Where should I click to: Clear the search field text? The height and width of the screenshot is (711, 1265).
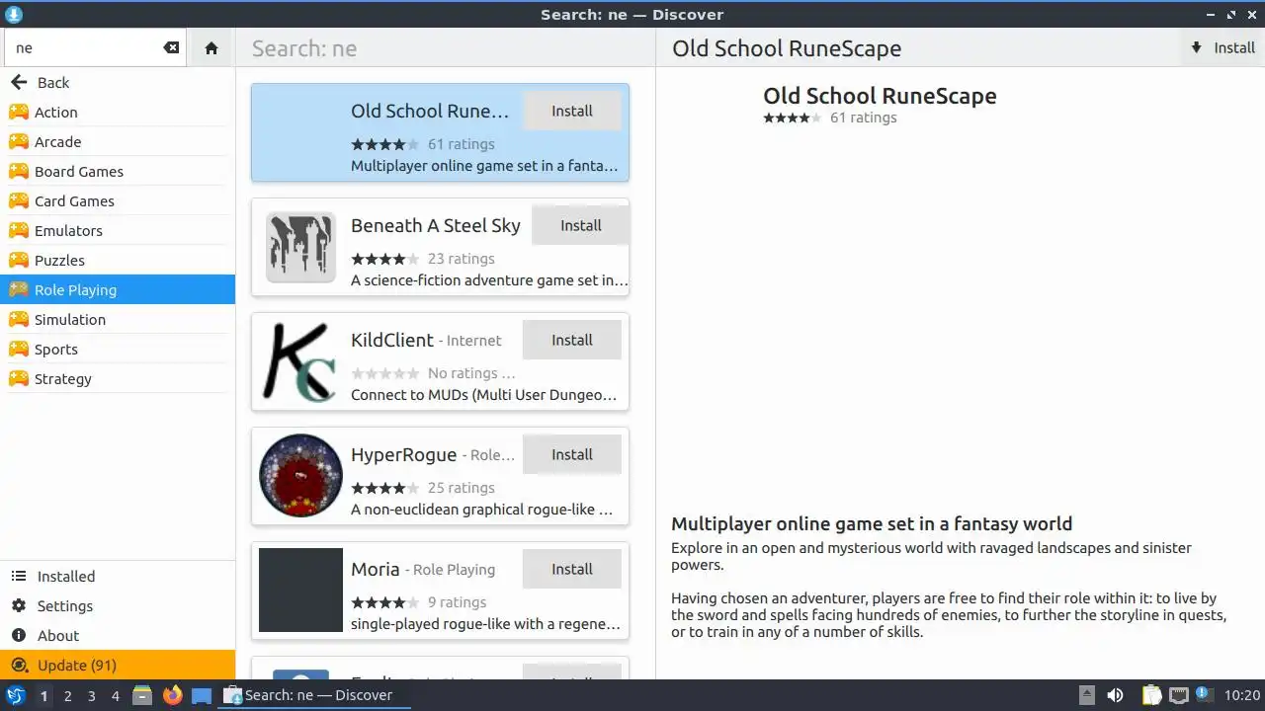(x=171, y=47)
